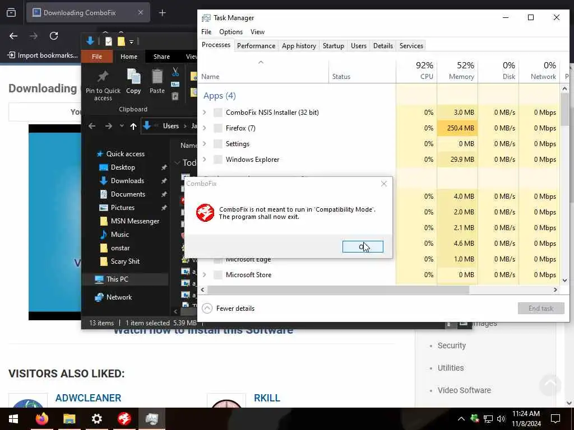Switch to the App history tab

[x=299, y=46]
